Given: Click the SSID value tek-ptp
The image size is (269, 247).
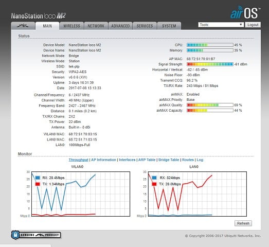Looking at the screenshot, I should coord(74,66).
